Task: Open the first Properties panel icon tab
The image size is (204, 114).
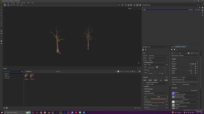Action: click(143, 50)
